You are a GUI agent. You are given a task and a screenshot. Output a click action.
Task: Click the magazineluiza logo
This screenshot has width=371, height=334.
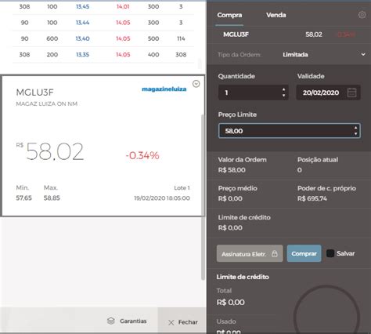164,89
